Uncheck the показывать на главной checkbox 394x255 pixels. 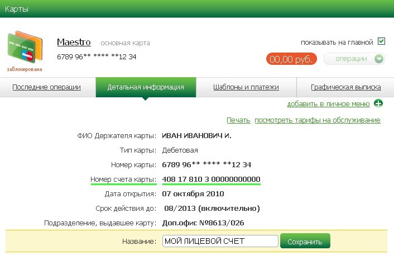(381, 41)
